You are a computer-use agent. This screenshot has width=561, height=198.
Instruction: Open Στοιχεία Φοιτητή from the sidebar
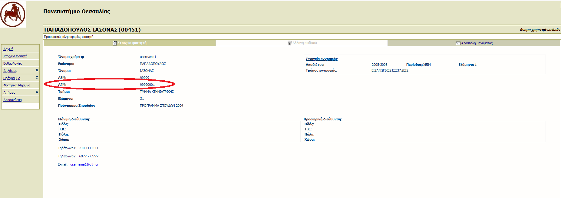point(15,56)
